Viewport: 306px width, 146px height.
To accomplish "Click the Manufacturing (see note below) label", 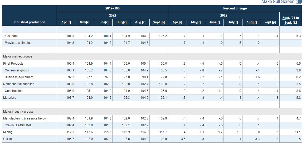I will tap(25, 118).
